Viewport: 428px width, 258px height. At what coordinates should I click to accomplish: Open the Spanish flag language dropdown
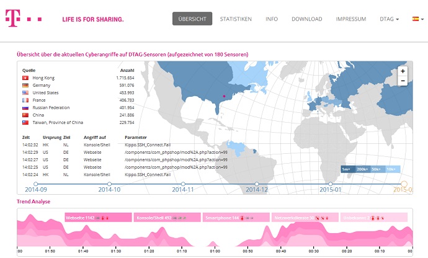[x=418, y=19]
